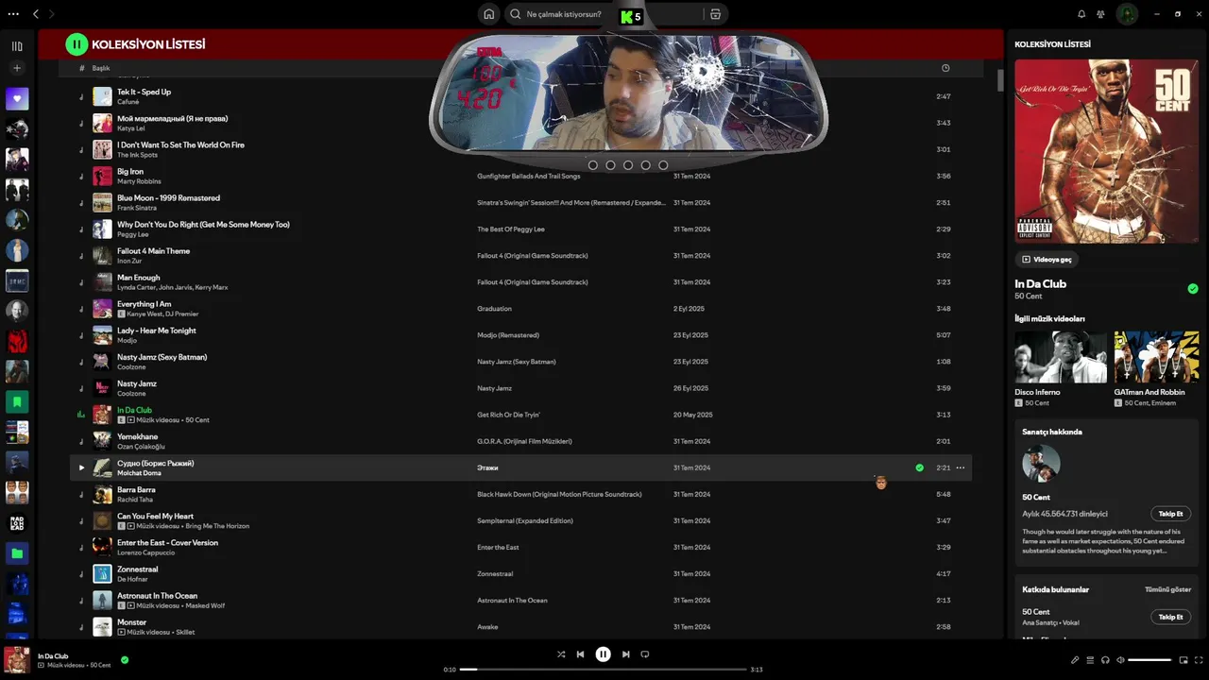Expand credits with Tümünü göster
Image resolution: width=1209 pixels, height=680 pixels.
[x=1167, y=589]
